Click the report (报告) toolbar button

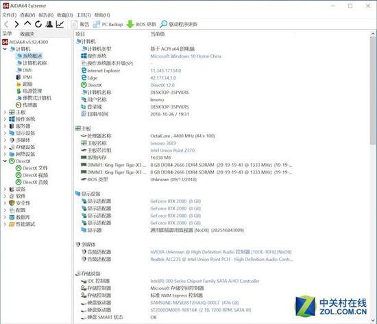(x=81, y=24)
